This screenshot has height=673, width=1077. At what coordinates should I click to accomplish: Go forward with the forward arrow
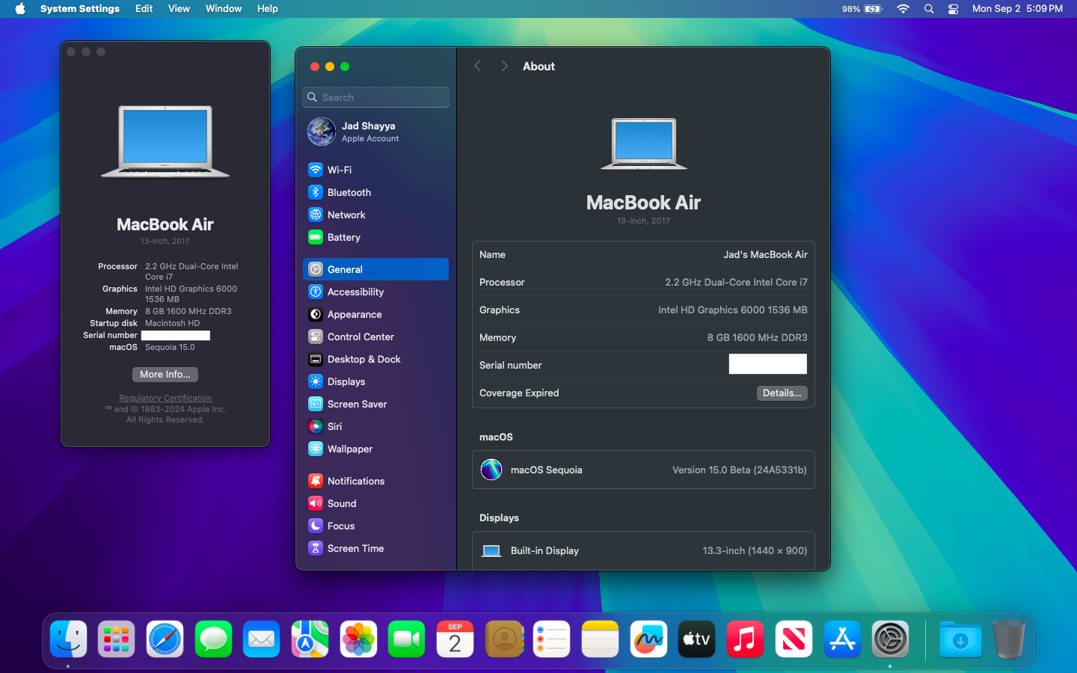(x=504, y=66)
